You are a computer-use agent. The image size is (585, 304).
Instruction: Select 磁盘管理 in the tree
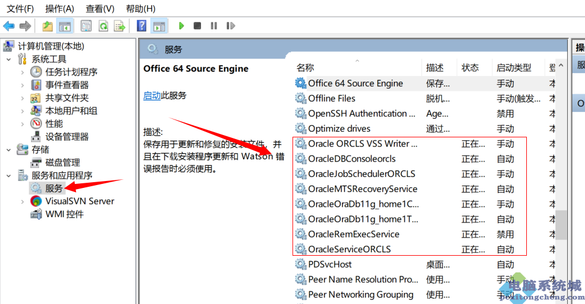(63, 163)
